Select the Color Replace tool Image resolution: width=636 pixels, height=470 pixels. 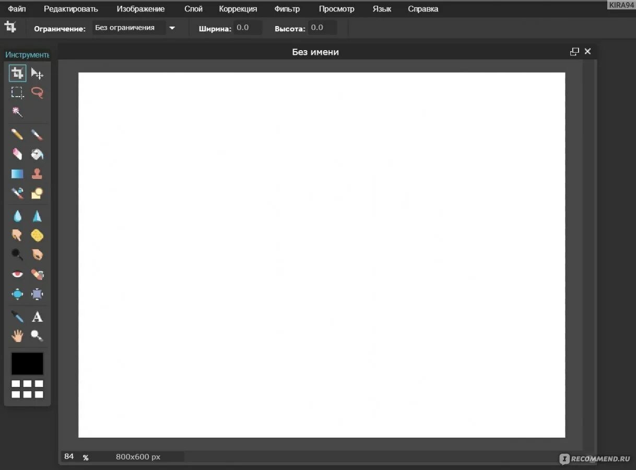tap(17, 193)
